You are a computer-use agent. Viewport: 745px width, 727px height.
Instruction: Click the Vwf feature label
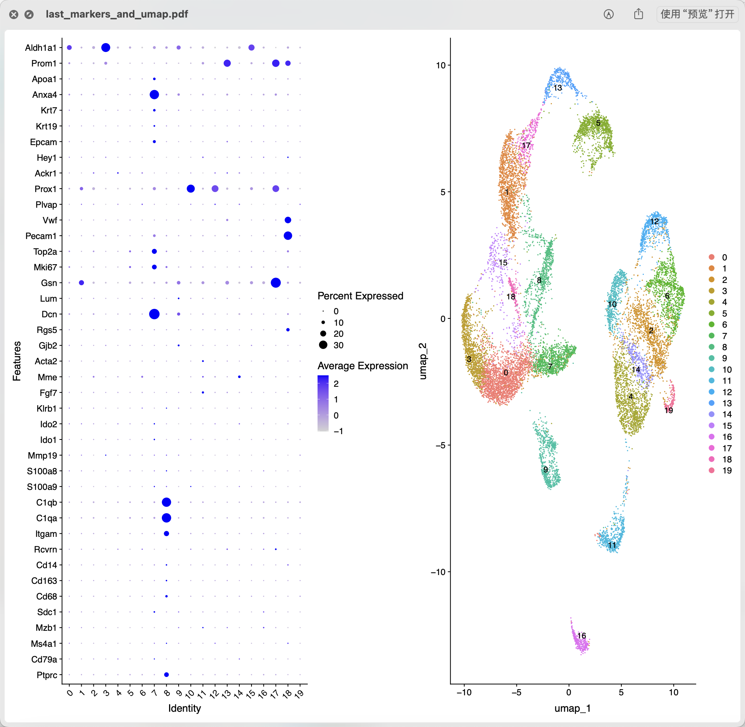(50, 220)
